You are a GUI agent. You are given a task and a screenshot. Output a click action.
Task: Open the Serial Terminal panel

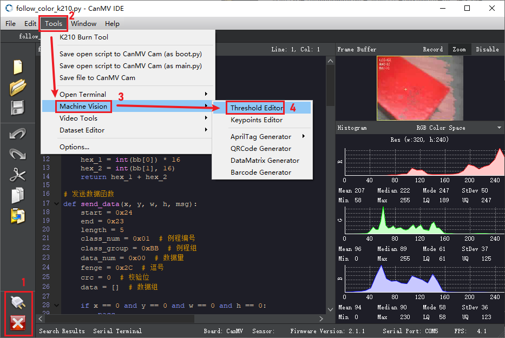tap(117, 331)
